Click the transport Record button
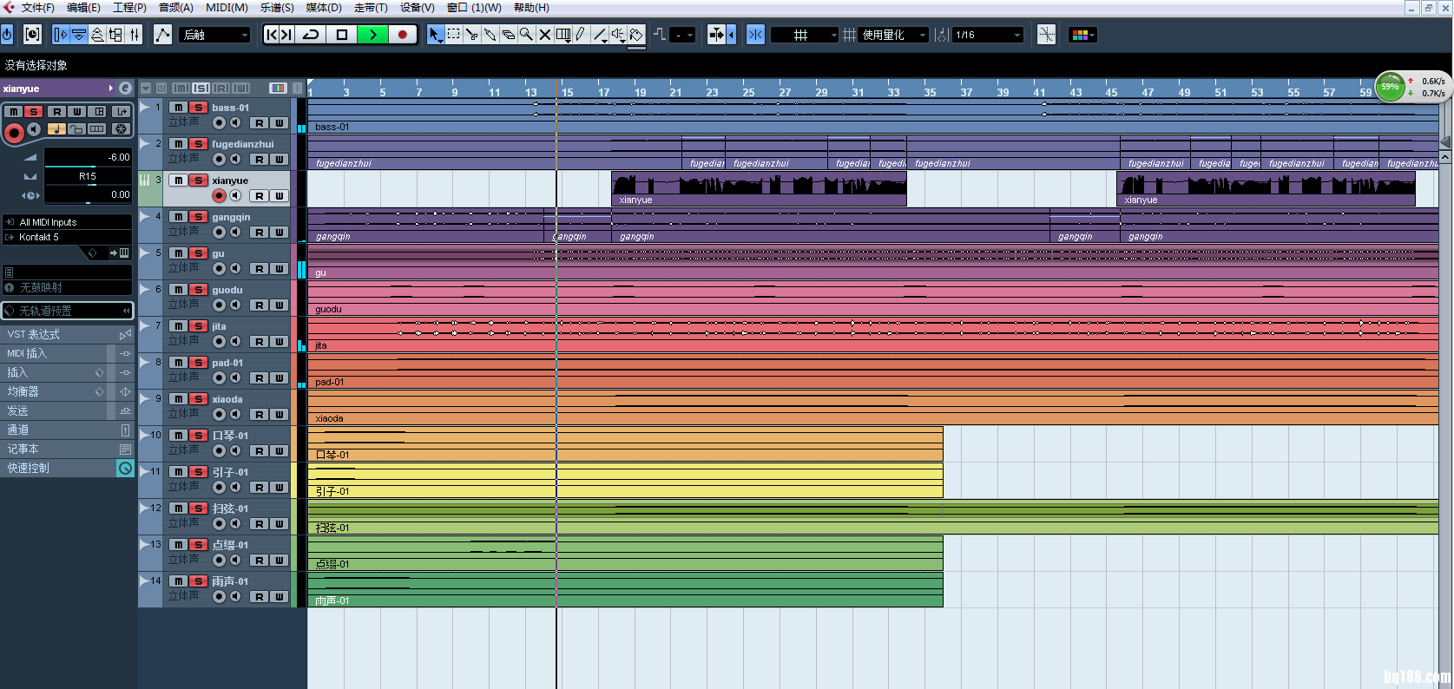The width and height of the screenshot is (1454, 689). tap(402, 35)
